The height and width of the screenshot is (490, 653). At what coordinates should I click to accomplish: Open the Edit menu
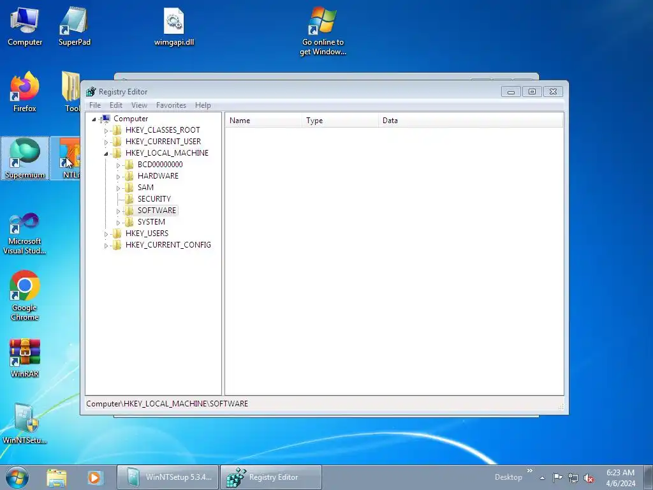(x=116, y=105)
